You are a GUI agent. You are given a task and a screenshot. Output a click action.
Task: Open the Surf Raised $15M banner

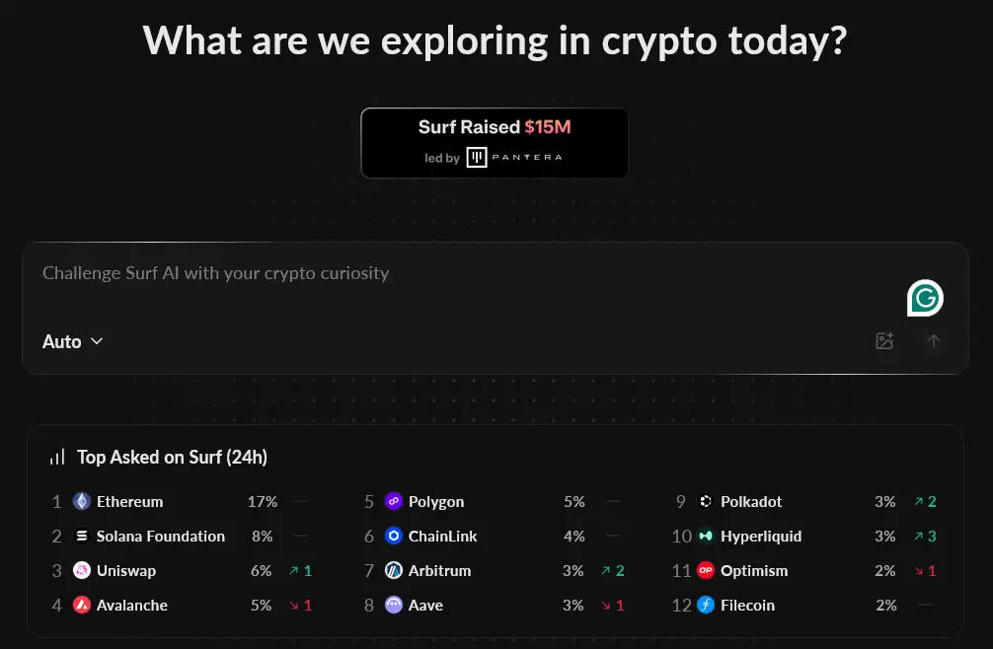495,143
